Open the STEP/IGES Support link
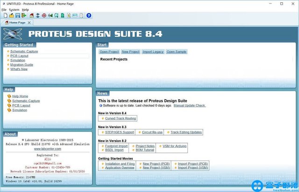 pos(120,132)
